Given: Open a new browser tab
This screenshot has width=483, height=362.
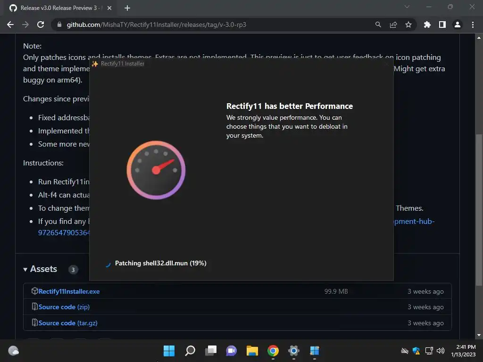Looking at the screenshot, I should point(127,8).
